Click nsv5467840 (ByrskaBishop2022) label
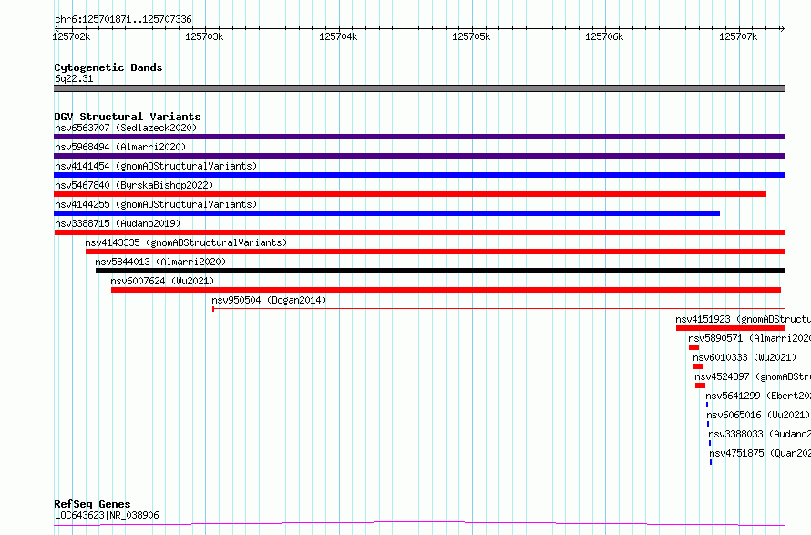This screenshot has height=535, width=811. (x=134, y=185)
